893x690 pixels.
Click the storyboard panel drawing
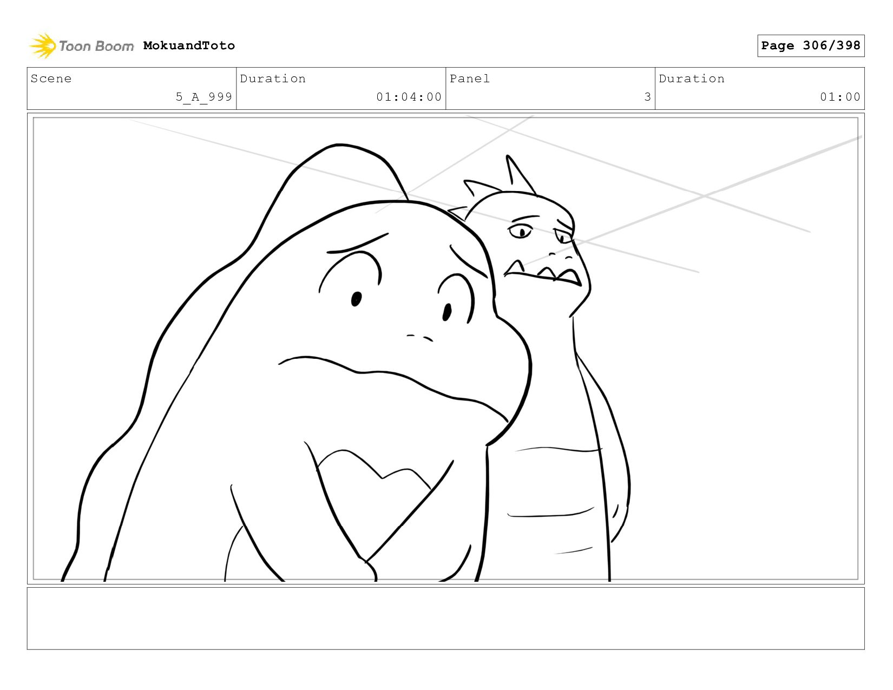point(445,349)
